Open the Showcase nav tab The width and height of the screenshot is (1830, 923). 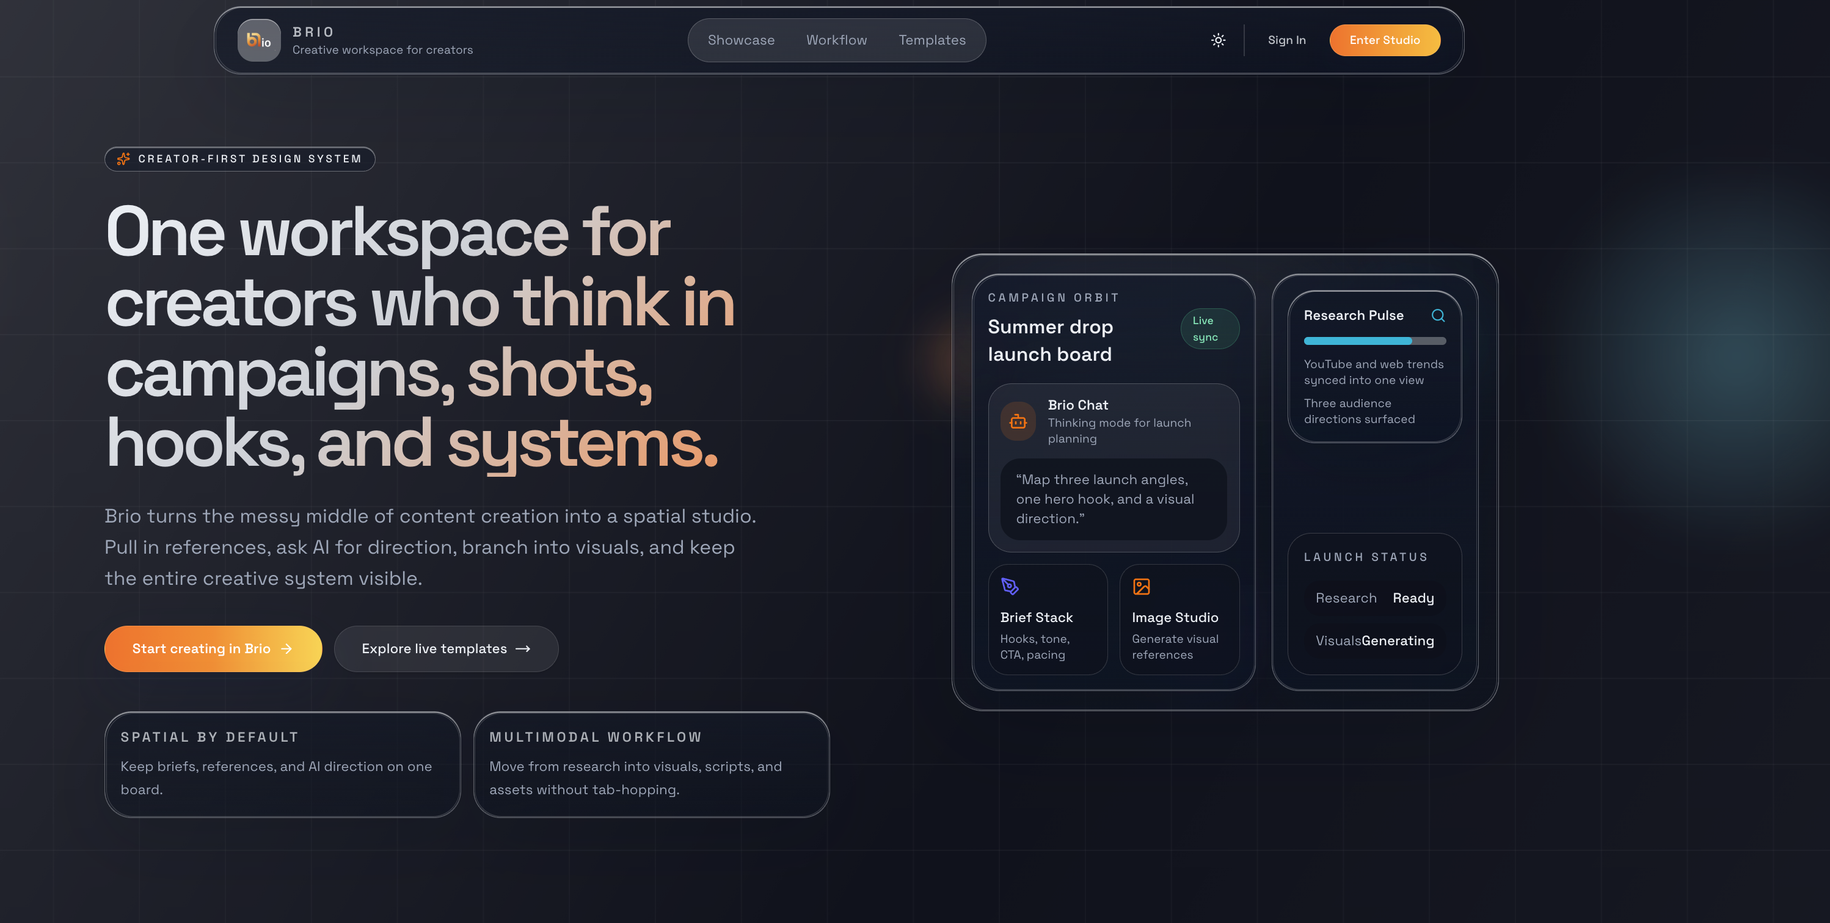pos(741,40)
